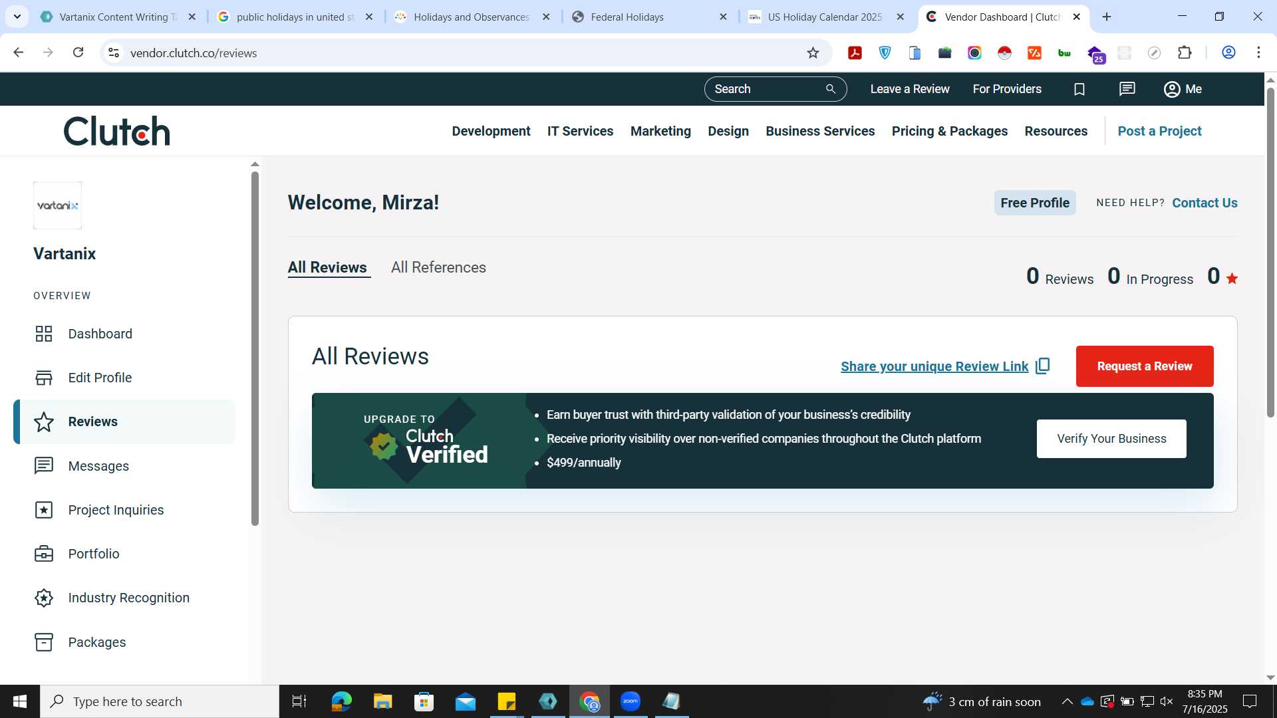Open Leave a Review link

[909, 89]
